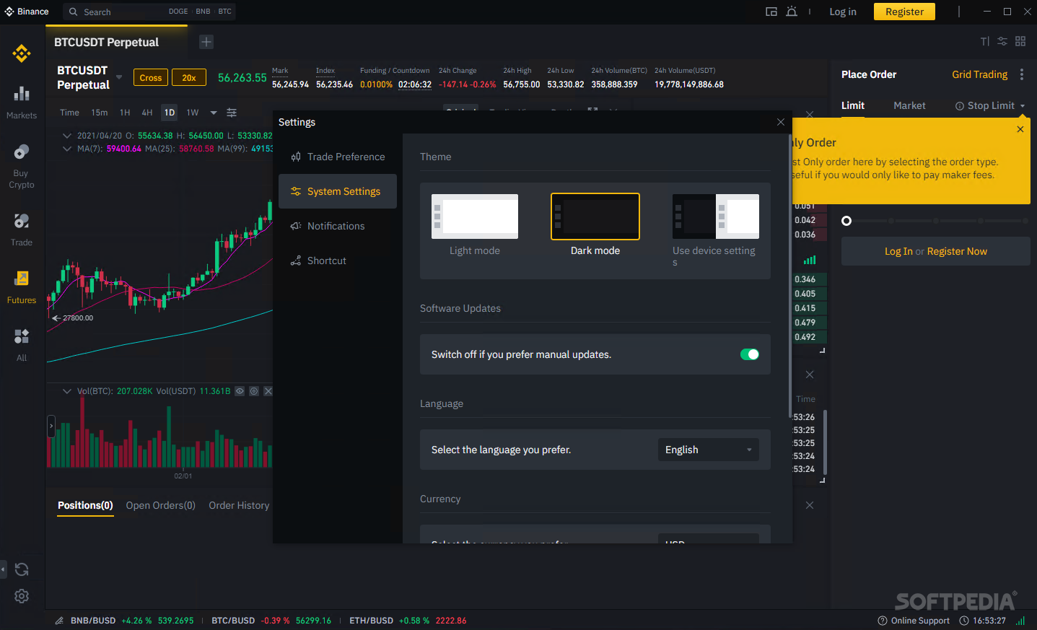Switch to the Order History tab
This screenshot has height=630, width=1037.
tap(239, 505)
